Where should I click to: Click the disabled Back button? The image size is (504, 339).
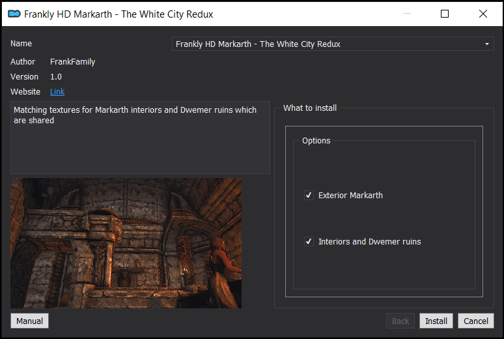(x=400, y=321)
